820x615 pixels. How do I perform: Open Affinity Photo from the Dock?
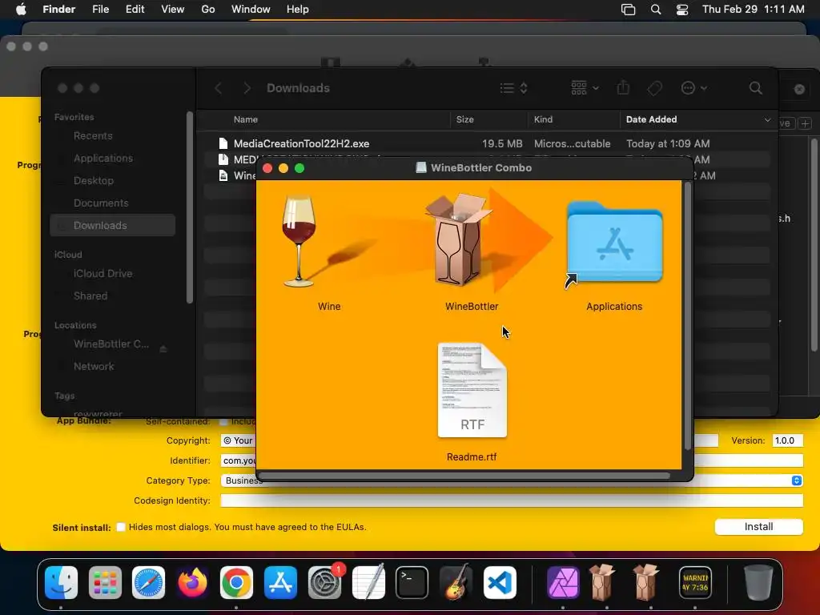[x=563, y=583]
